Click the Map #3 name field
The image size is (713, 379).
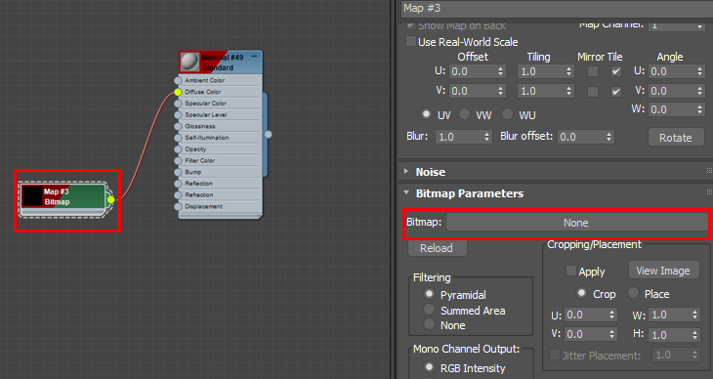[x=557, y=8]
